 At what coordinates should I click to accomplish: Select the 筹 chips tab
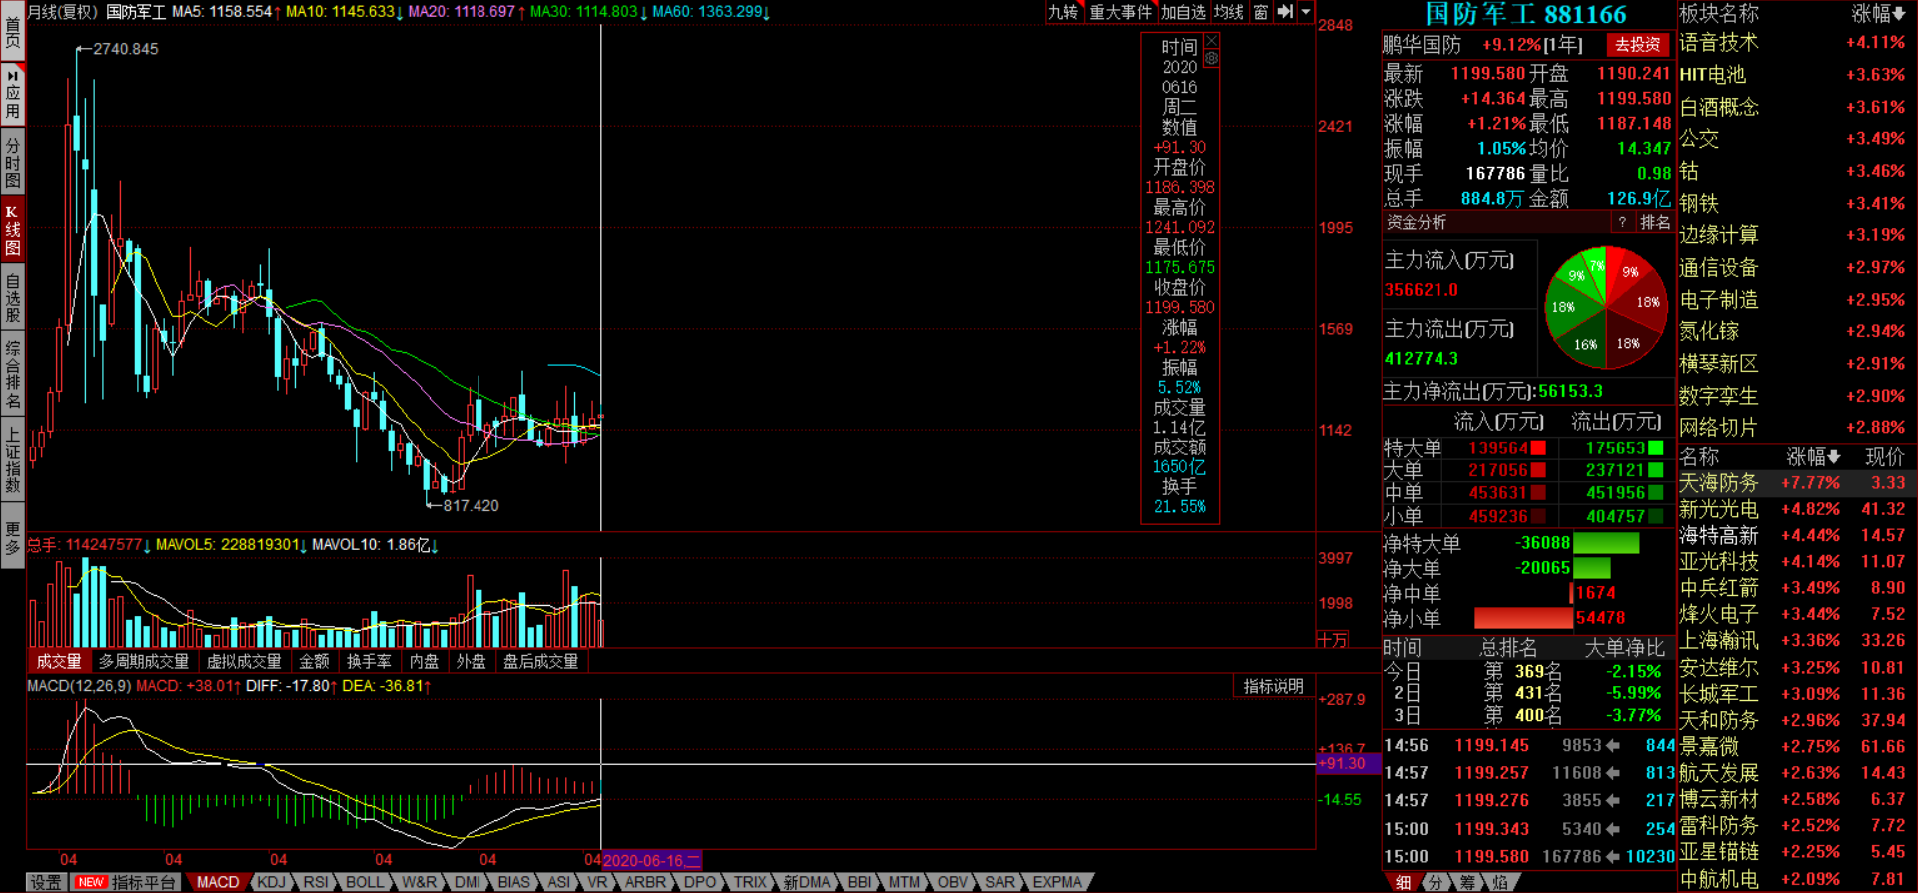point(1467,882)
